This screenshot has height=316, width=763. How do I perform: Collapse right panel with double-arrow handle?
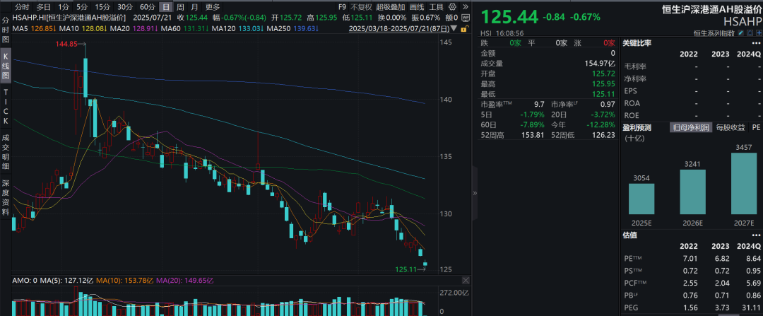point(475,193)
